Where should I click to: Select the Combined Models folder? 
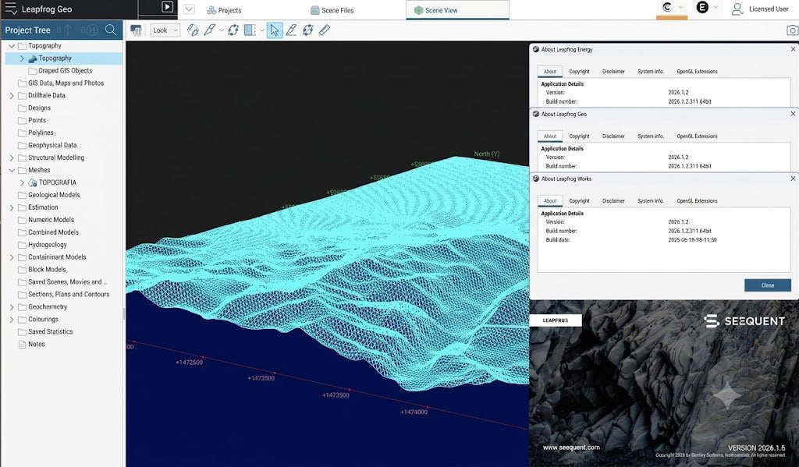pyautogui.click(x=48, y=232)
